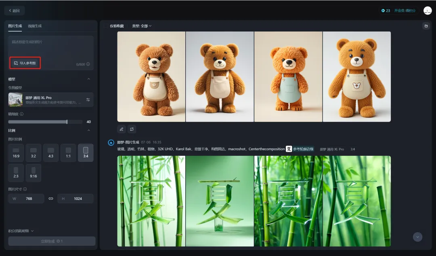Image resolution: width=436 pixels, height=256 pixels.
Task: Open the 类型: 全部 filter dropdown
Action: coord(142,26)
